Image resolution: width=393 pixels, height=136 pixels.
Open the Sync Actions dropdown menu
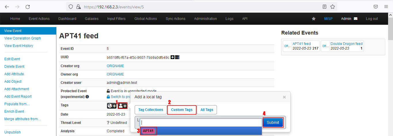pyautogui.click(x=175, y=19)
